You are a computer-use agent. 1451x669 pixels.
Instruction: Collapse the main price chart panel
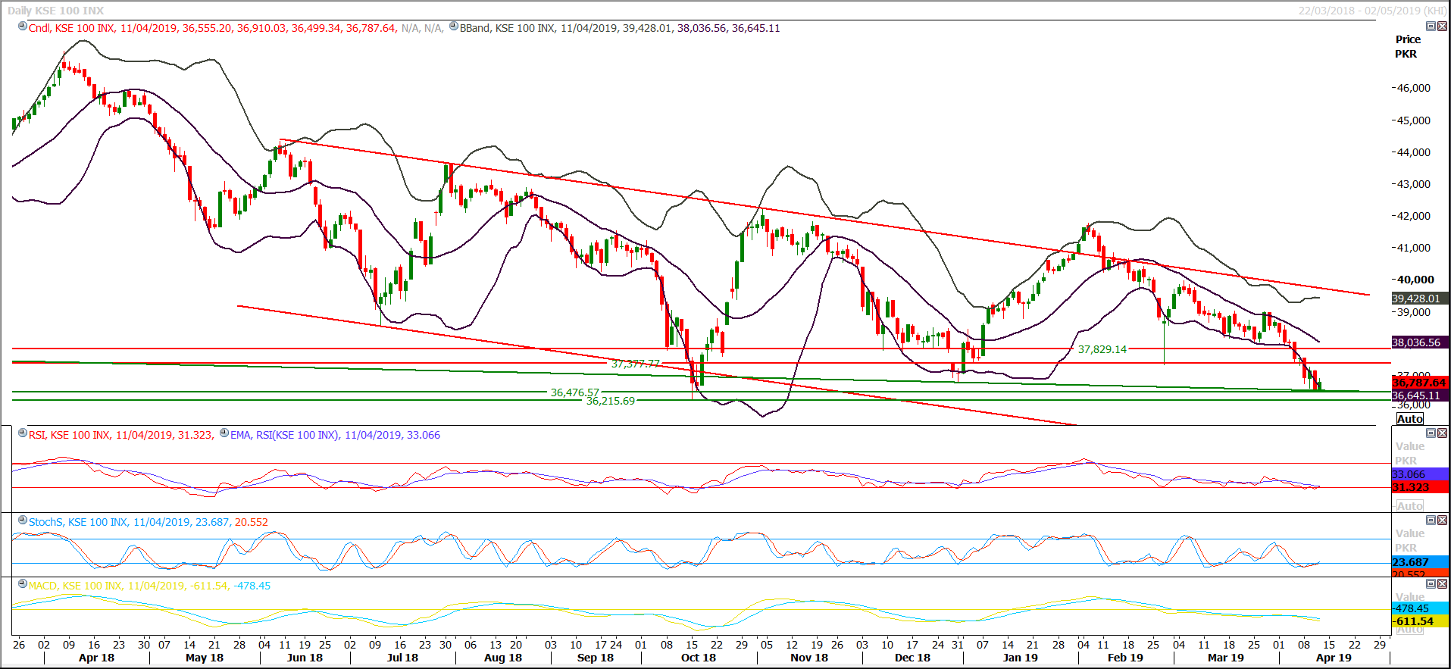[x=1431, y=26]
